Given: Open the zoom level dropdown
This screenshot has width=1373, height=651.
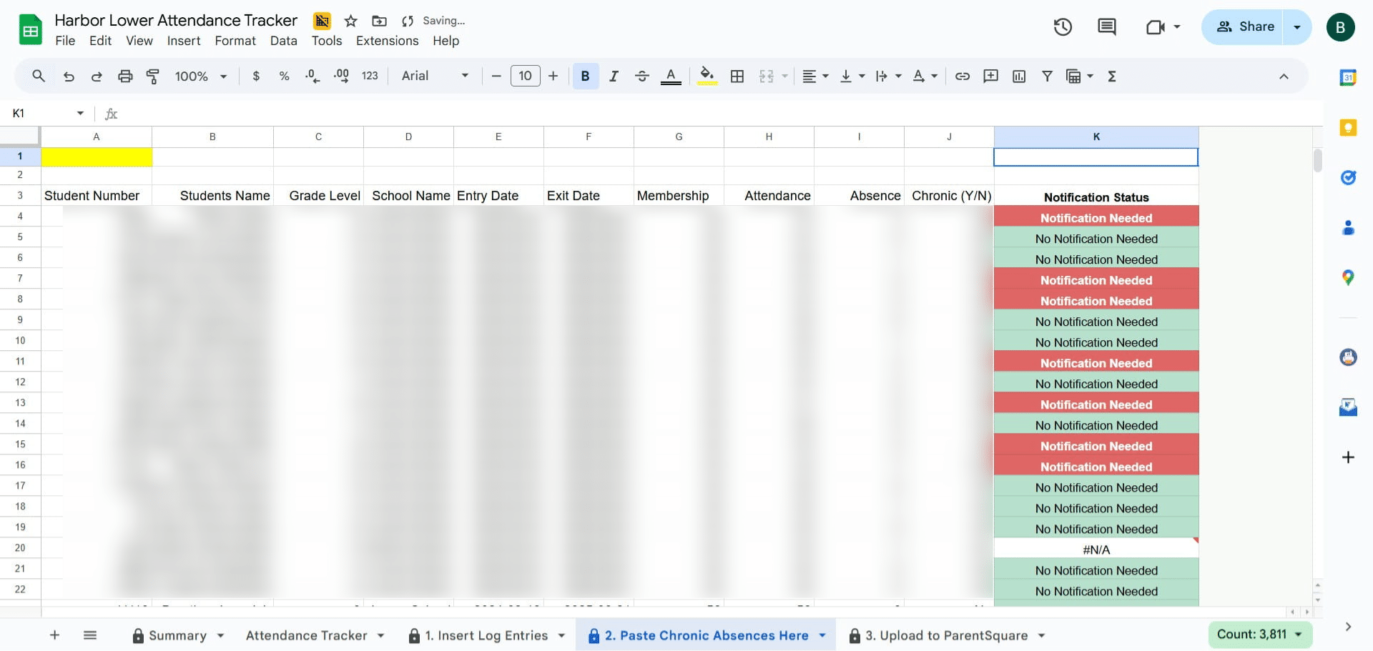Looking at the screenshot, I should tap(201, 76).
